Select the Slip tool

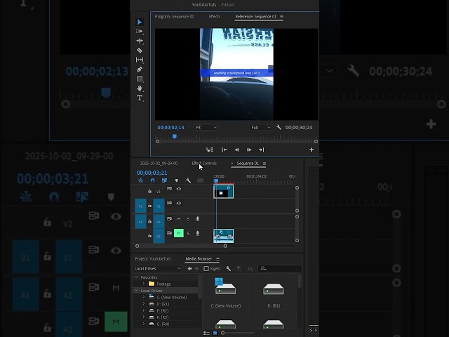[140, 60]
